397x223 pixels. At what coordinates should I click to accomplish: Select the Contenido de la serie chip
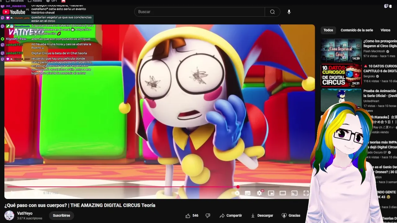point(357,30)
